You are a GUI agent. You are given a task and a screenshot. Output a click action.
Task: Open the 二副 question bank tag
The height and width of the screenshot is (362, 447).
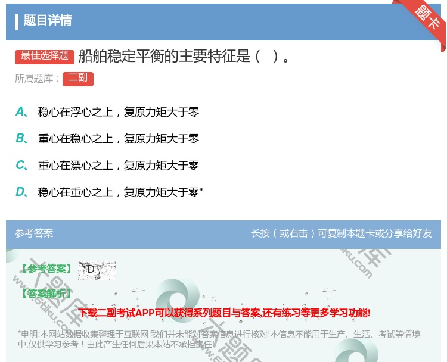tap(78, 79)
